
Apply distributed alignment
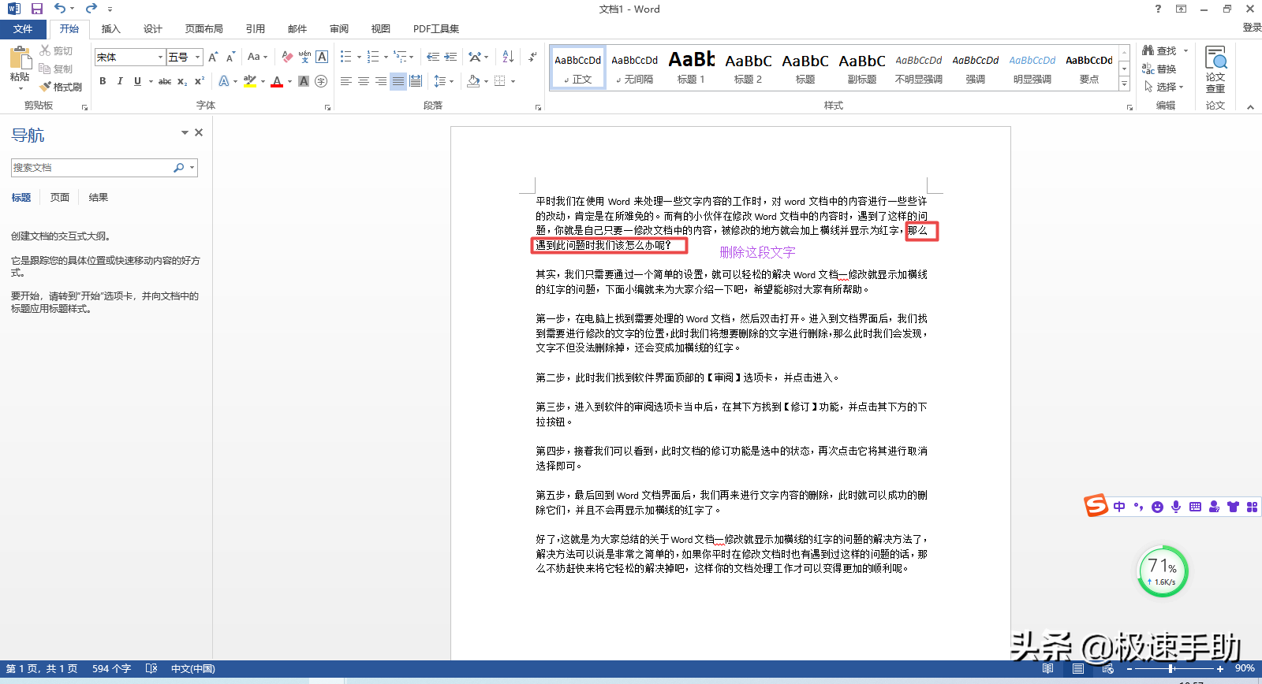[416, 81]
